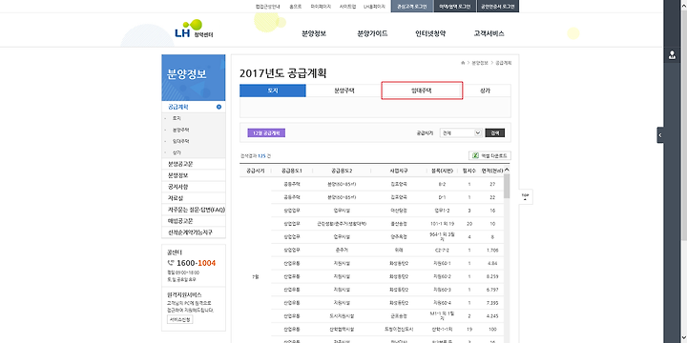Click area cell 1,706
687x343 pixels.
(x=492, y=251)
